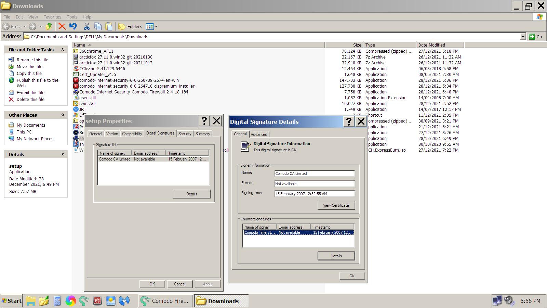The width and height of the screenshot is (547, 308).
Task: Open My Network Places link
Action: coord(35,139)
